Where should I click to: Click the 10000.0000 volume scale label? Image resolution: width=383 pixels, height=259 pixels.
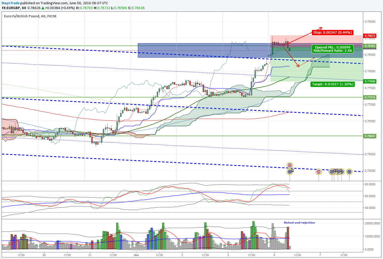tap(372, 236)
